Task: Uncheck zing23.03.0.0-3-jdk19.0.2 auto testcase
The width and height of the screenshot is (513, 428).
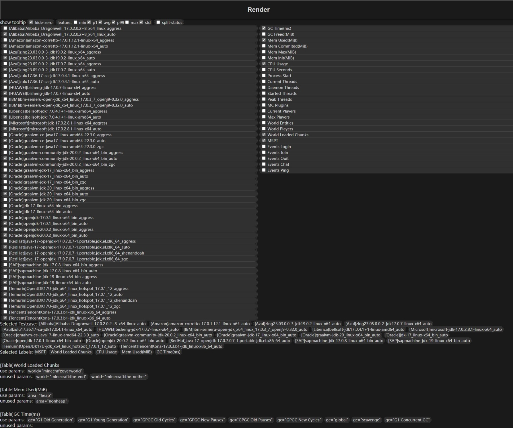Action: point(5,58)
